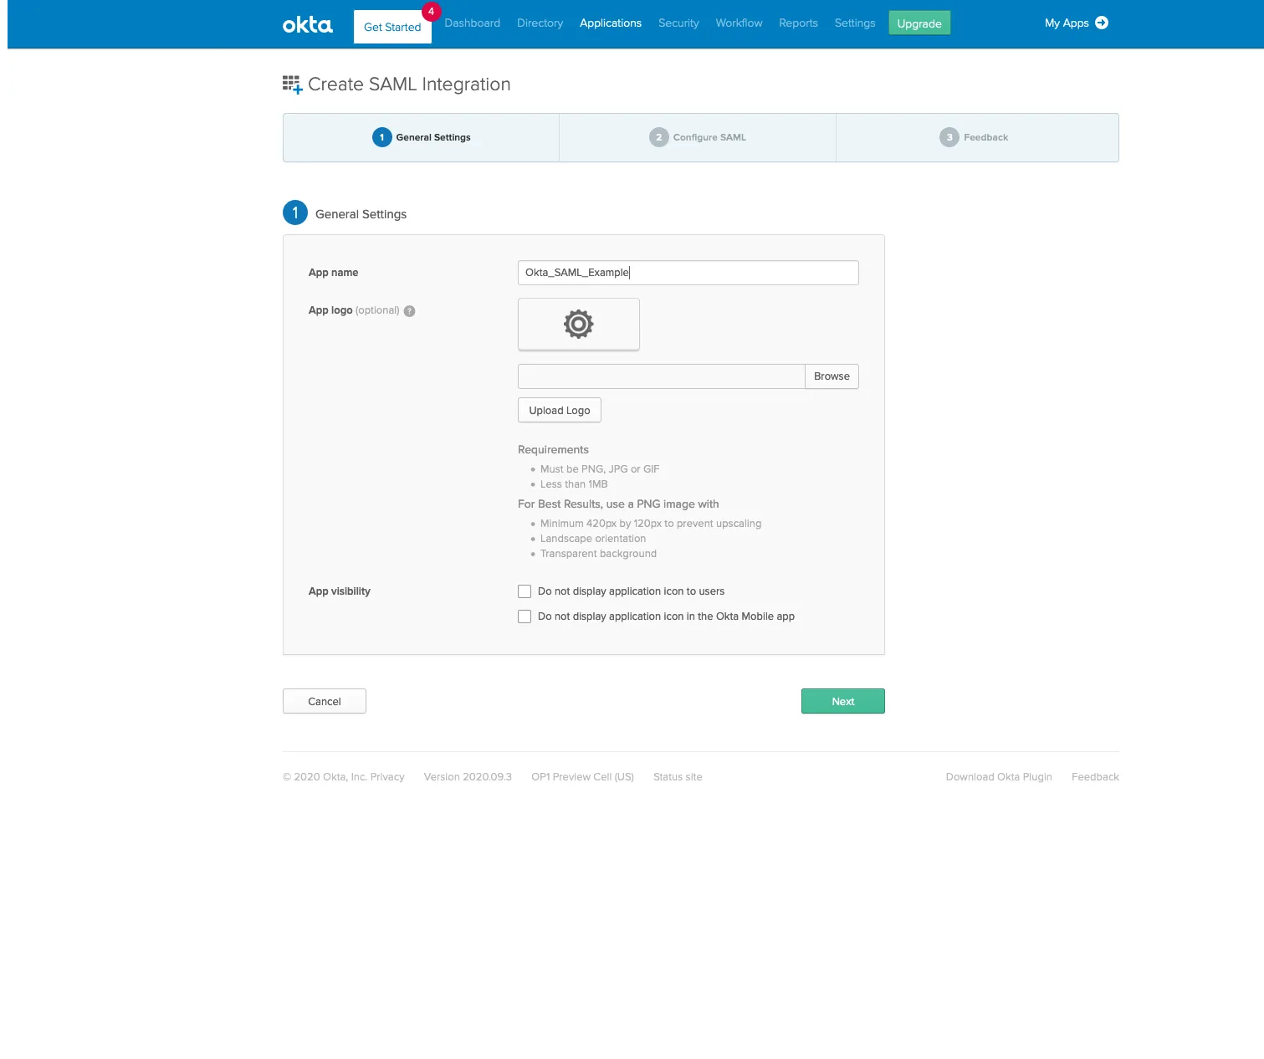Check 'Do not display application icon to users'
The height and width of the screenshot is (1059, 1264).
tap(525, 591)
